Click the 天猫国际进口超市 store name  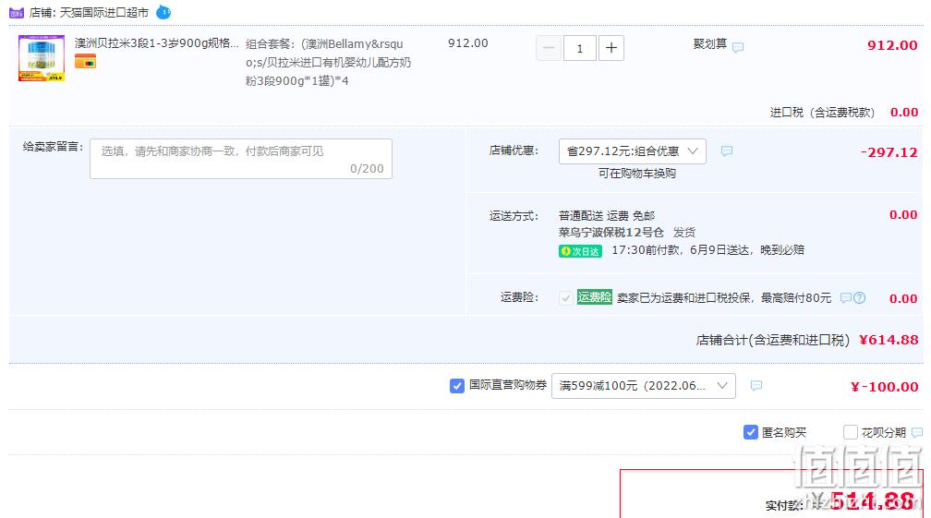tap(103, 12)
